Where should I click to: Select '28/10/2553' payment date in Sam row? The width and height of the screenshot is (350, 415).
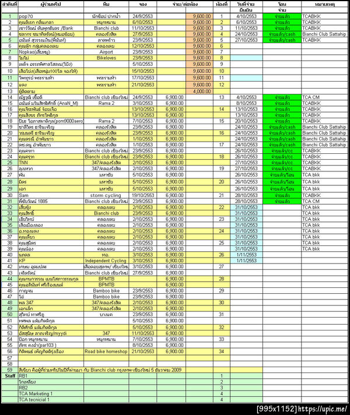(x=246, y=195)
